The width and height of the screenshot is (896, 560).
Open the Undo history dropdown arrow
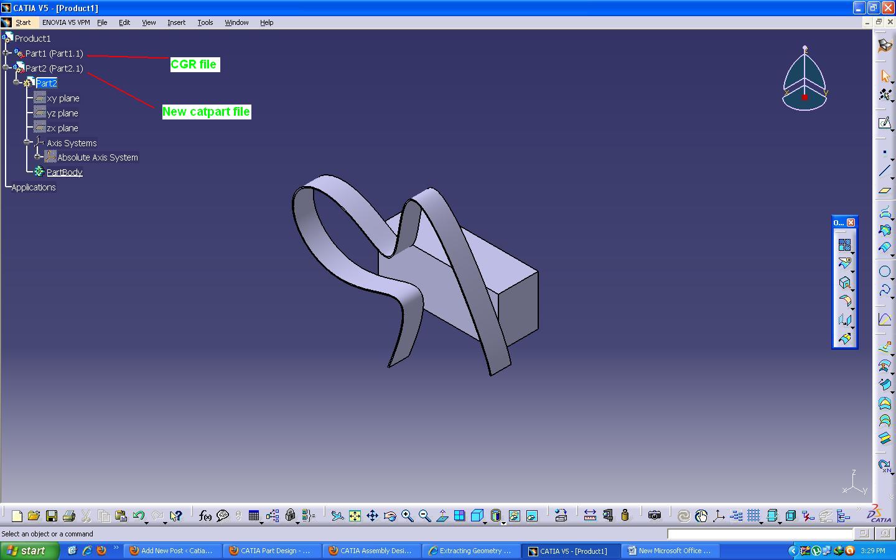[x=147, y=523]
